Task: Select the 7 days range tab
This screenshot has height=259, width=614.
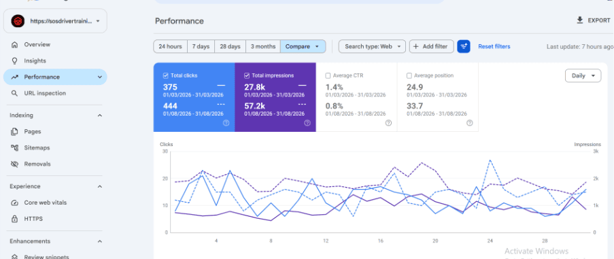Action: [x=201, y=46]
